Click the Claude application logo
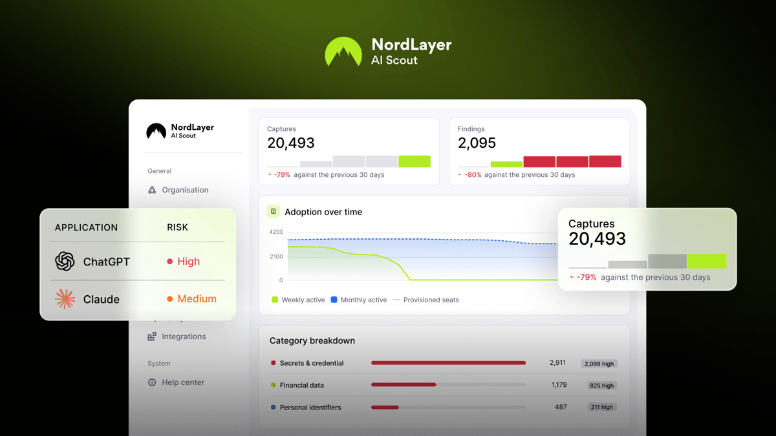The height and width of the screenshot is (436, 776). pos(65,298)
